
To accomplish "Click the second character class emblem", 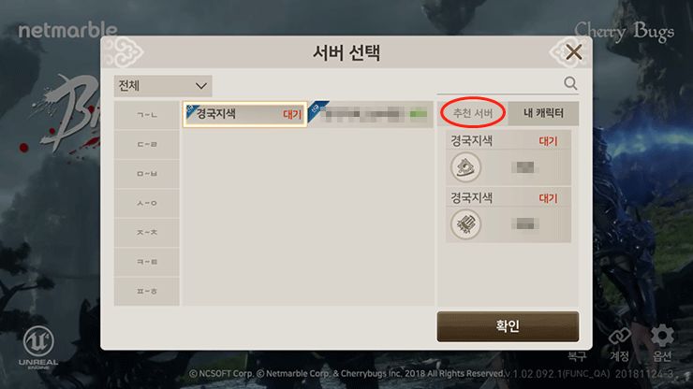I will 465,224.
